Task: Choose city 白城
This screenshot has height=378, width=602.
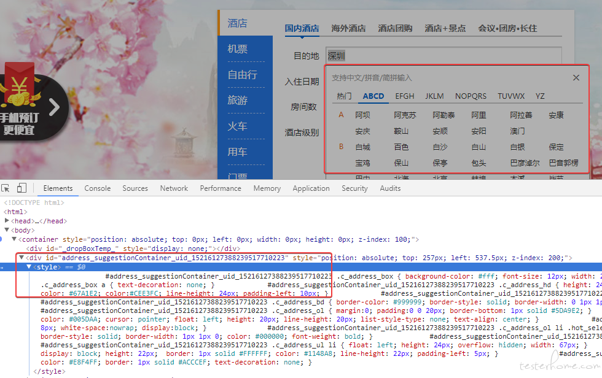Action: (362, 147)
